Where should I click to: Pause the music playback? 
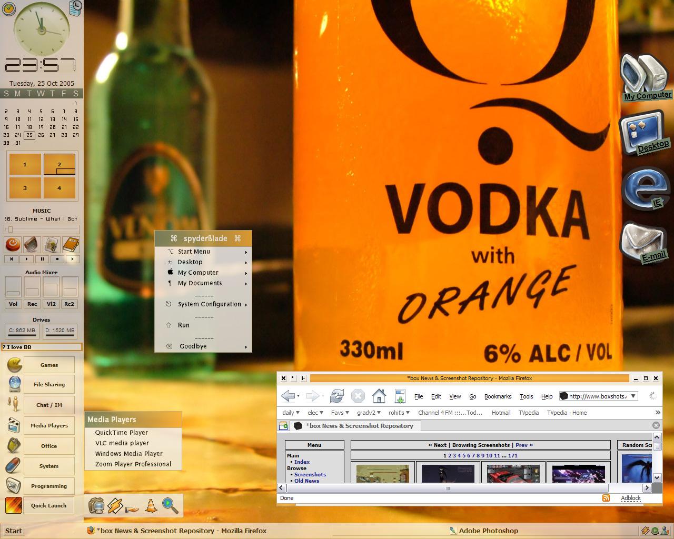pyautogui.click(x=42, y=259)
